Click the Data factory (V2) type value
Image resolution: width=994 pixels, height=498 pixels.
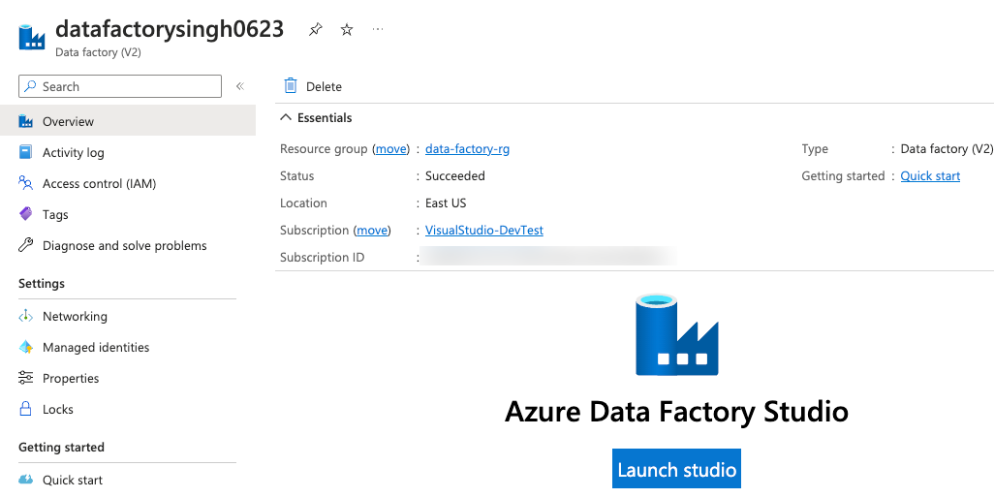947,149
